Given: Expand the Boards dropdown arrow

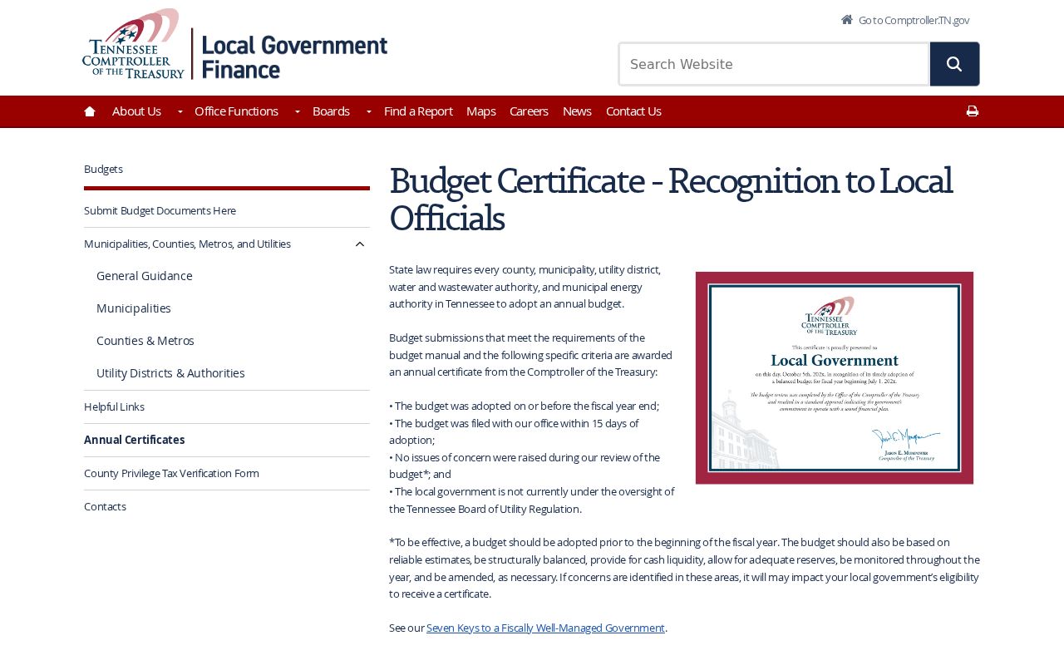Looking at the screenshot, I should pos(368,111).
